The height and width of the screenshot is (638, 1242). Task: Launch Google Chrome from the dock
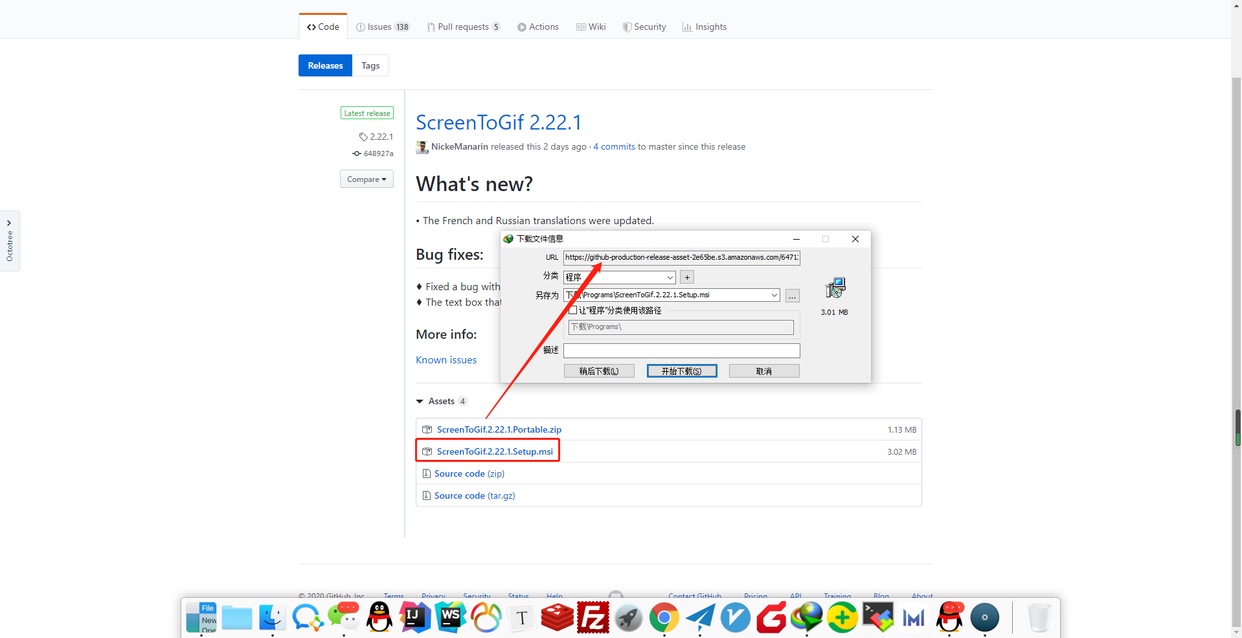tap(664, 617)
